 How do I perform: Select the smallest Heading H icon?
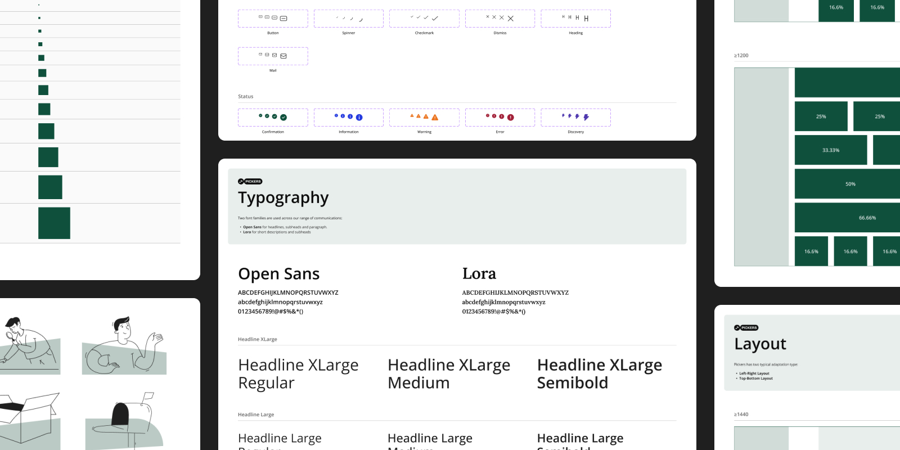(563, 17)
